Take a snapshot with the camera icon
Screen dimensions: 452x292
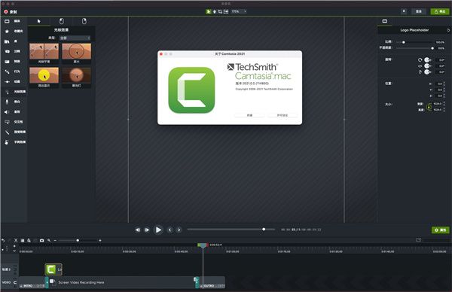(x=41, y=241)
